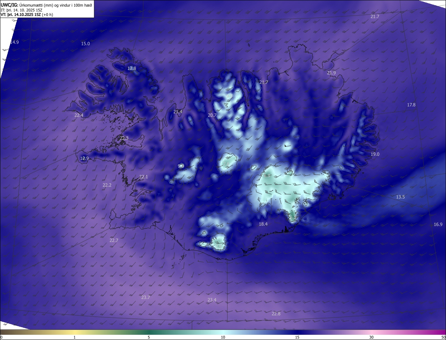Click the 22.7 value label
Viewport: 446px width, 340px height.
click(114, 240)
